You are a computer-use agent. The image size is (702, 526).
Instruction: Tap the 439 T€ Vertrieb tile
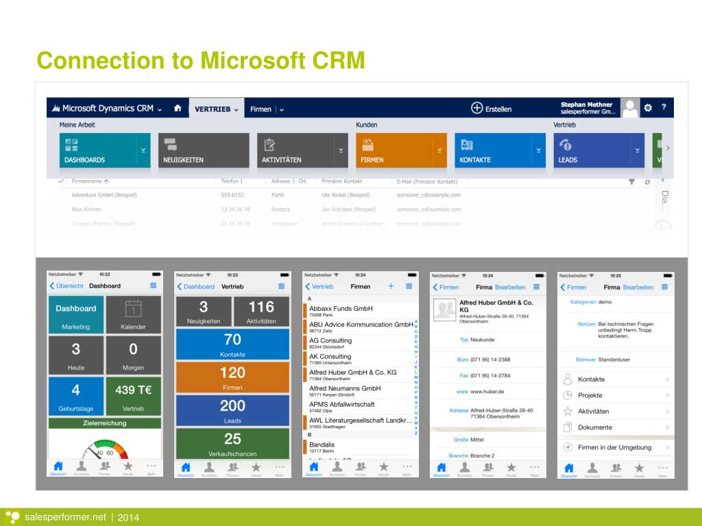click(x=133, y=397)
